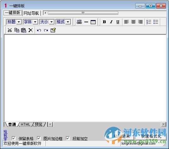169x149 pixels.
Task: Toggle the 图片加边框 checkbox
Action: click(x=39, y=138)
